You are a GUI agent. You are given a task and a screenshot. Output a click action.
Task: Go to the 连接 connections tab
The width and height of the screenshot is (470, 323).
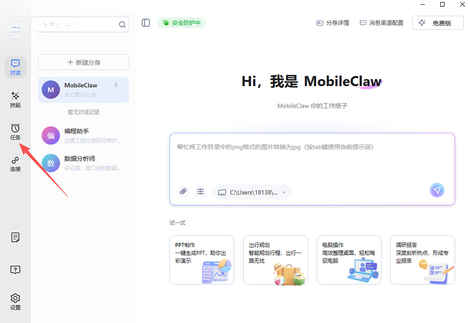tap(15, 164)
